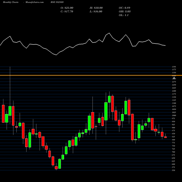The height and width of the screenshot is (182, 182).
Task: Click the 550 price axis label
Action: tap(174, 170)
